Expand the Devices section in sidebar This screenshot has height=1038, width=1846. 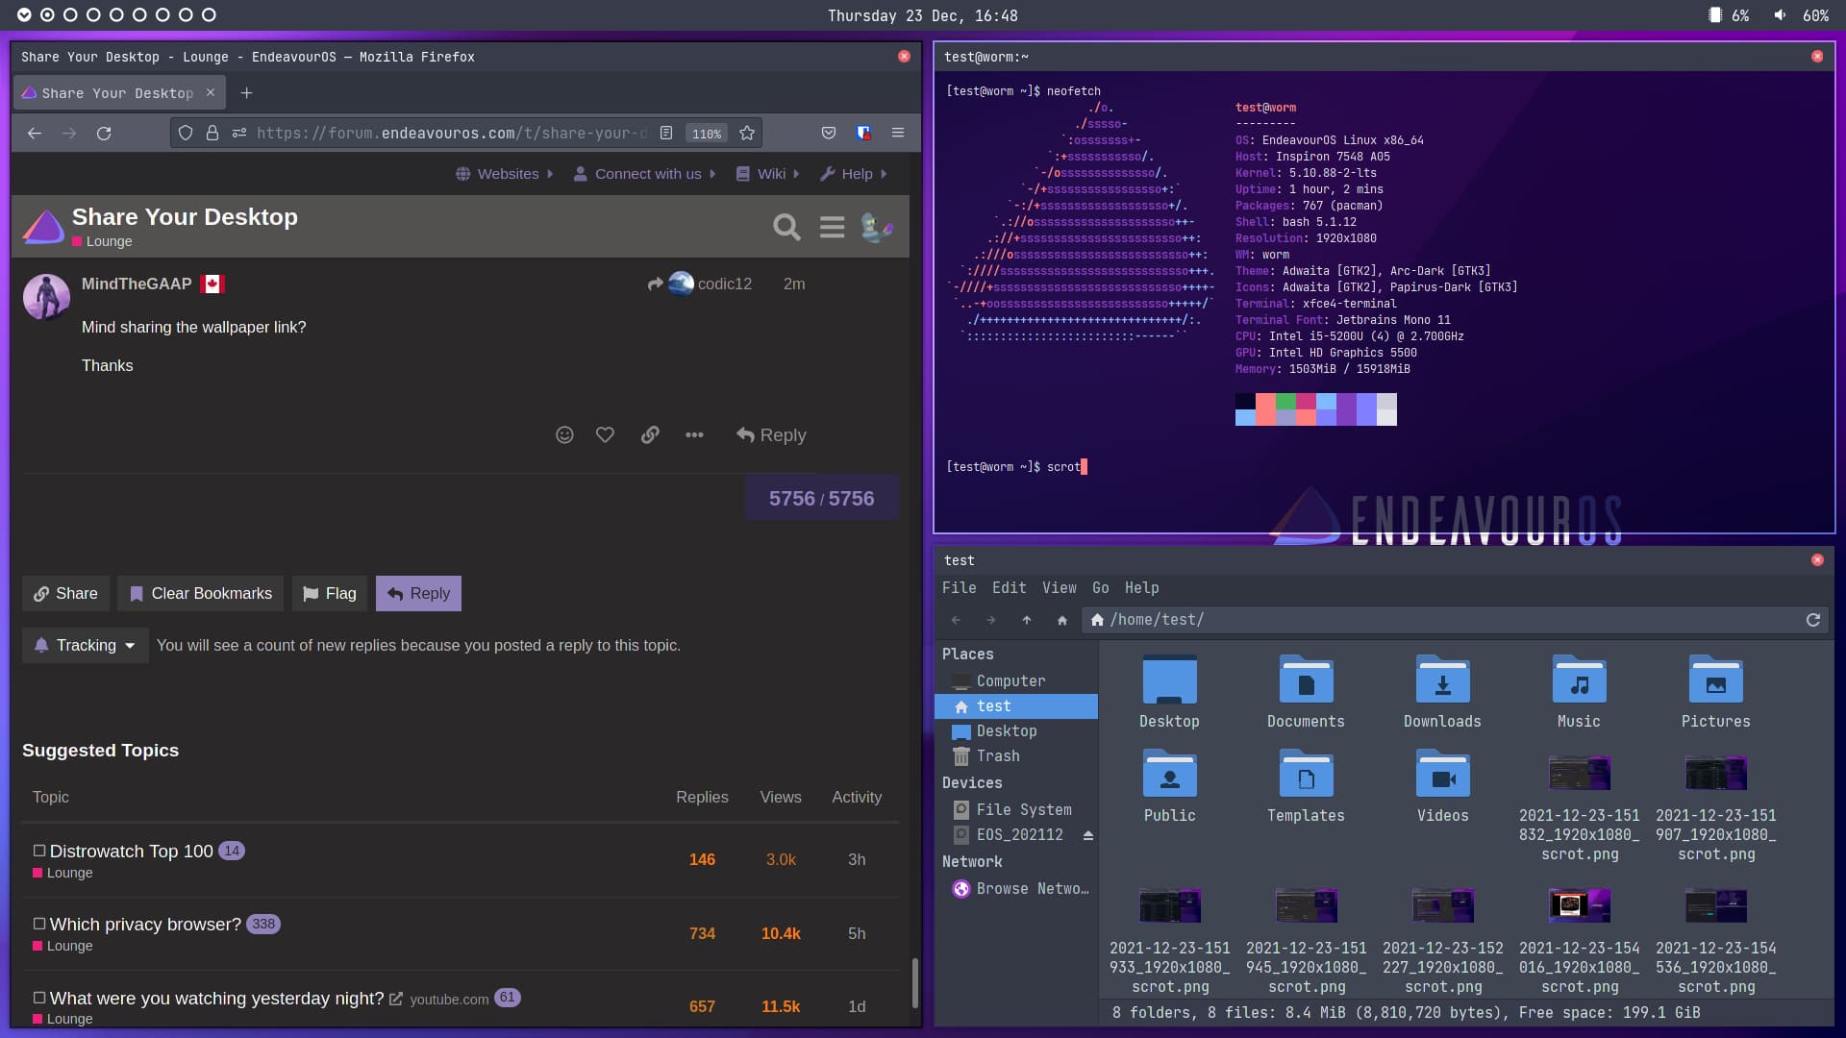point(971,782)
